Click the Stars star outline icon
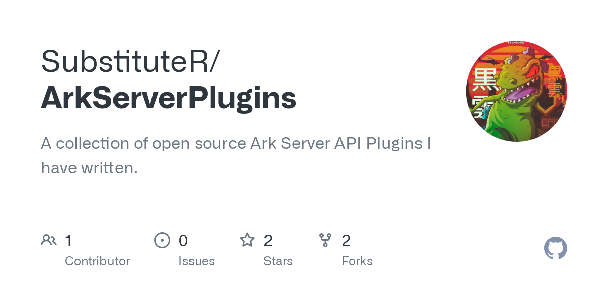Viewport: 608px width, 304px height. [x=247, y=240]
